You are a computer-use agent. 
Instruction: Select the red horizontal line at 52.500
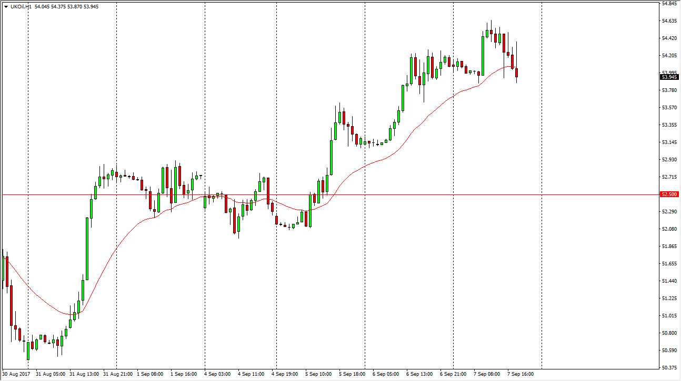point(330,194)
